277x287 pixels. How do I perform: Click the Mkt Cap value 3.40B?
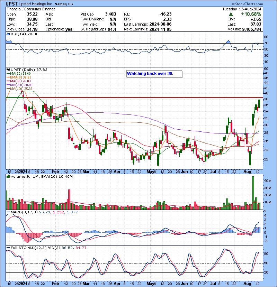[x=110, y=14]
